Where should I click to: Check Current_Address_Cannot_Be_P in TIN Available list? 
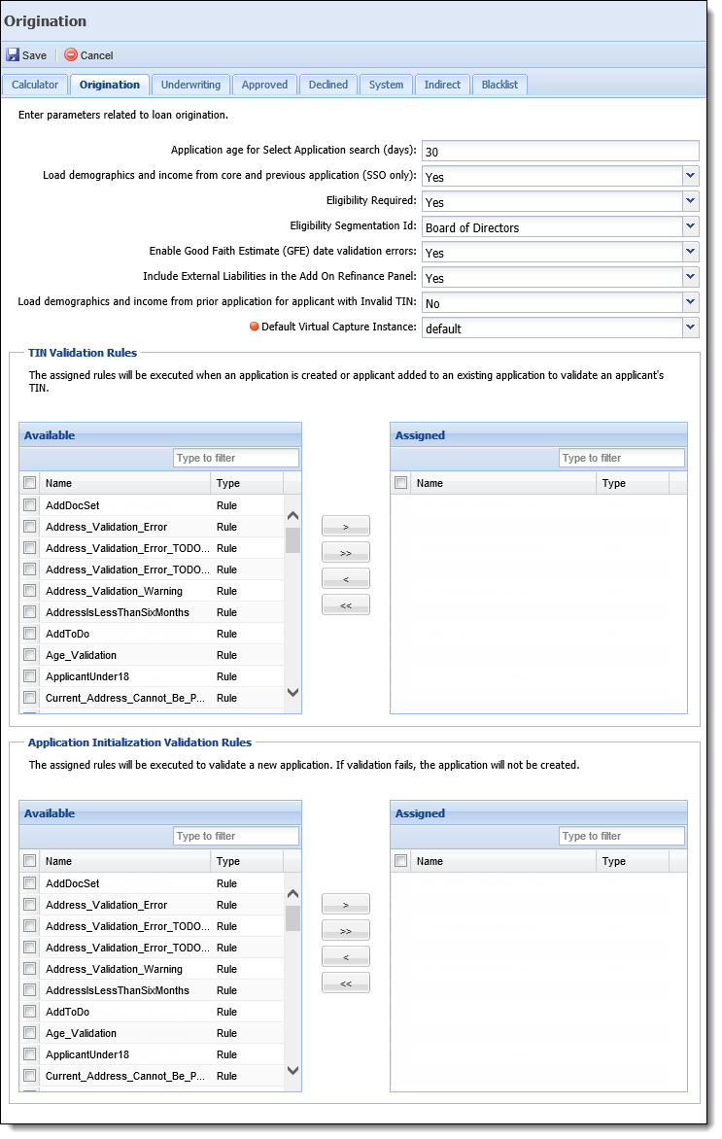30,698
